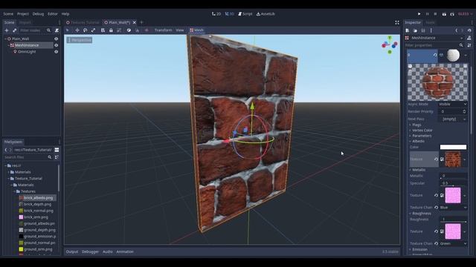476x267 pixels.
Task: Click the white Albedo Color swatch
Action: (453, 147)
